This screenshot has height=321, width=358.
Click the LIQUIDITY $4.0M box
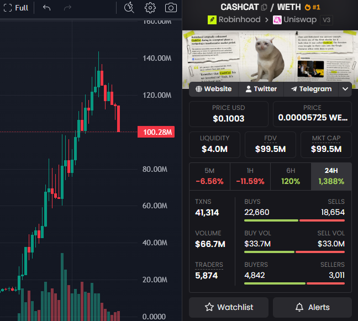(x=214, y=145)
